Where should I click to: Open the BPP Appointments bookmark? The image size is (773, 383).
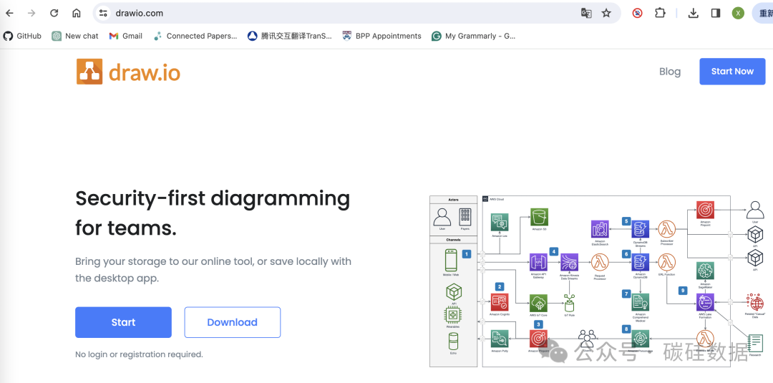[382, 36]
